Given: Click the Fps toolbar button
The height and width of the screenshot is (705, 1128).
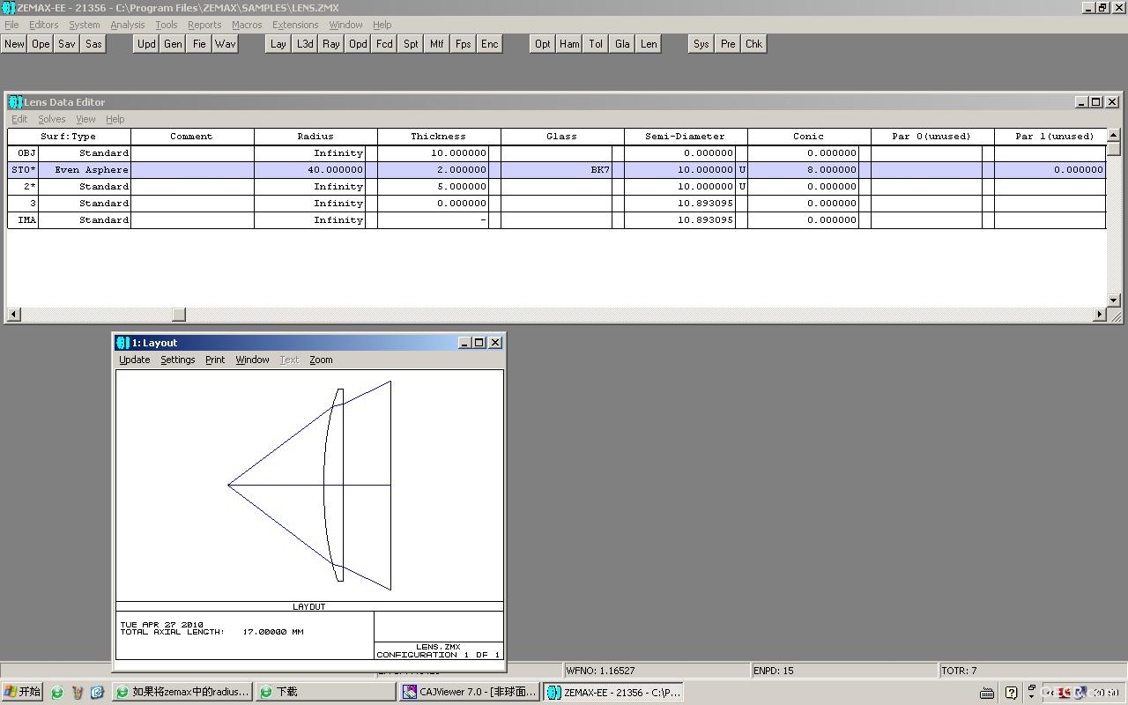Looking at the screenshot, I should point(464,44).
